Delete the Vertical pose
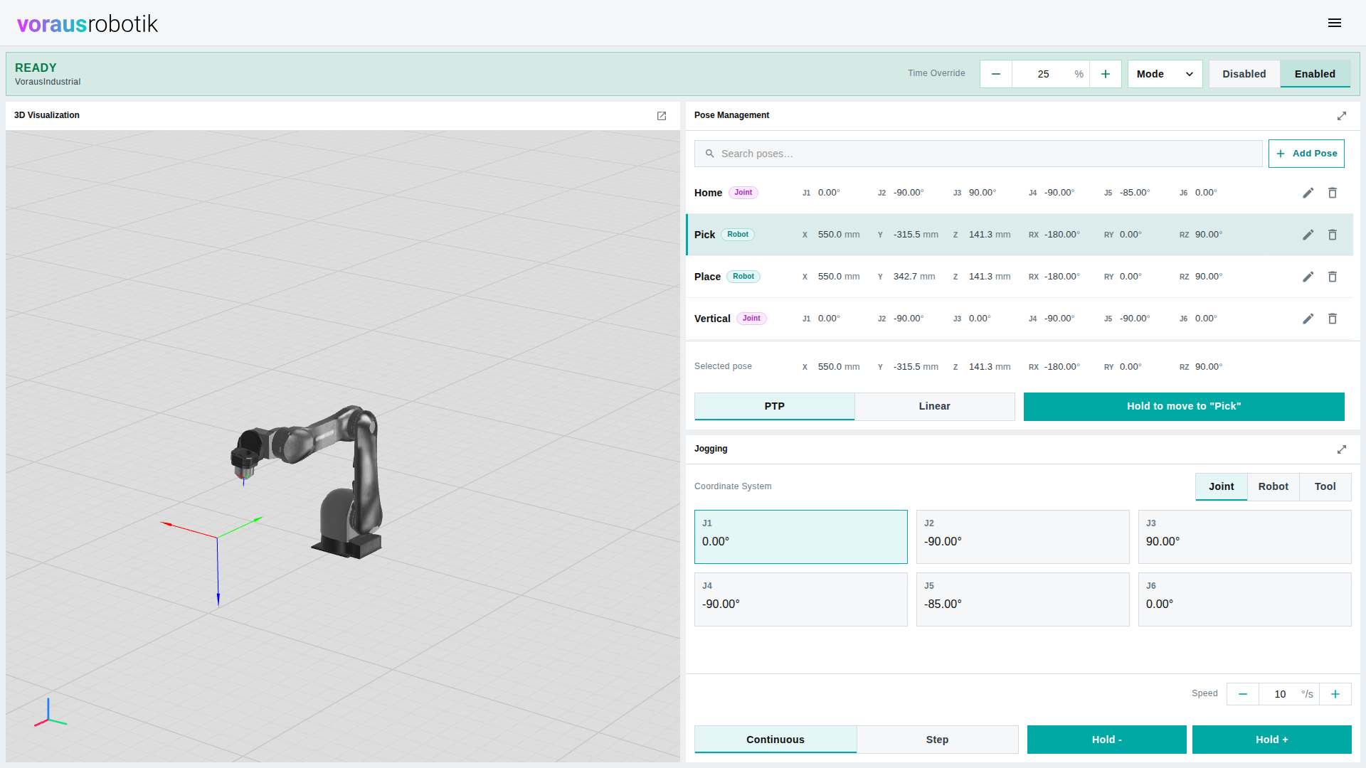This screenshot has width=1366, height=768. pos(1333,319)
